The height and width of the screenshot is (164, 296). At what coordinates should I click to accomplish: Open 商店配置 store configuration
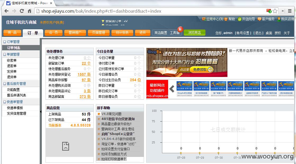[x=161, y=33]
